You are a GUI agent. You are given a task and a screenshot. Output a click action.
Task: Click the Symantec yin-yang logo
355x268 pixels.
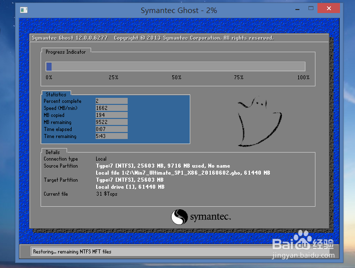tap(179, 217)
